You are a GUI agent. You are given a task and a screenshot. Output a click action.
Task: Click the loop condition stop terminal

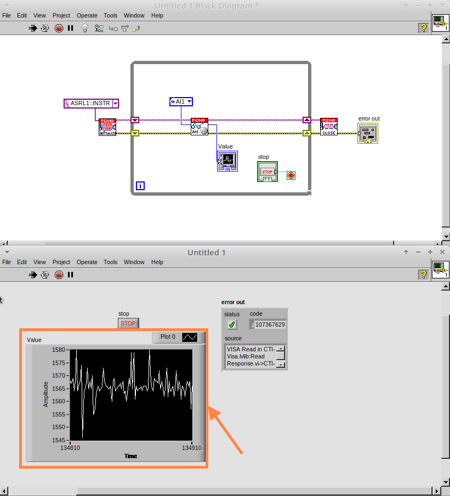tap(291, 175)
